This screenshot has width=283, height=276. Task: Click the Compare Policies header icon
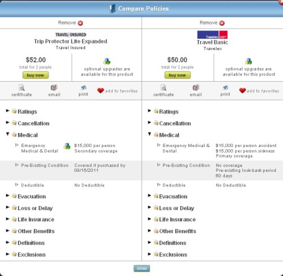[112, 8]
